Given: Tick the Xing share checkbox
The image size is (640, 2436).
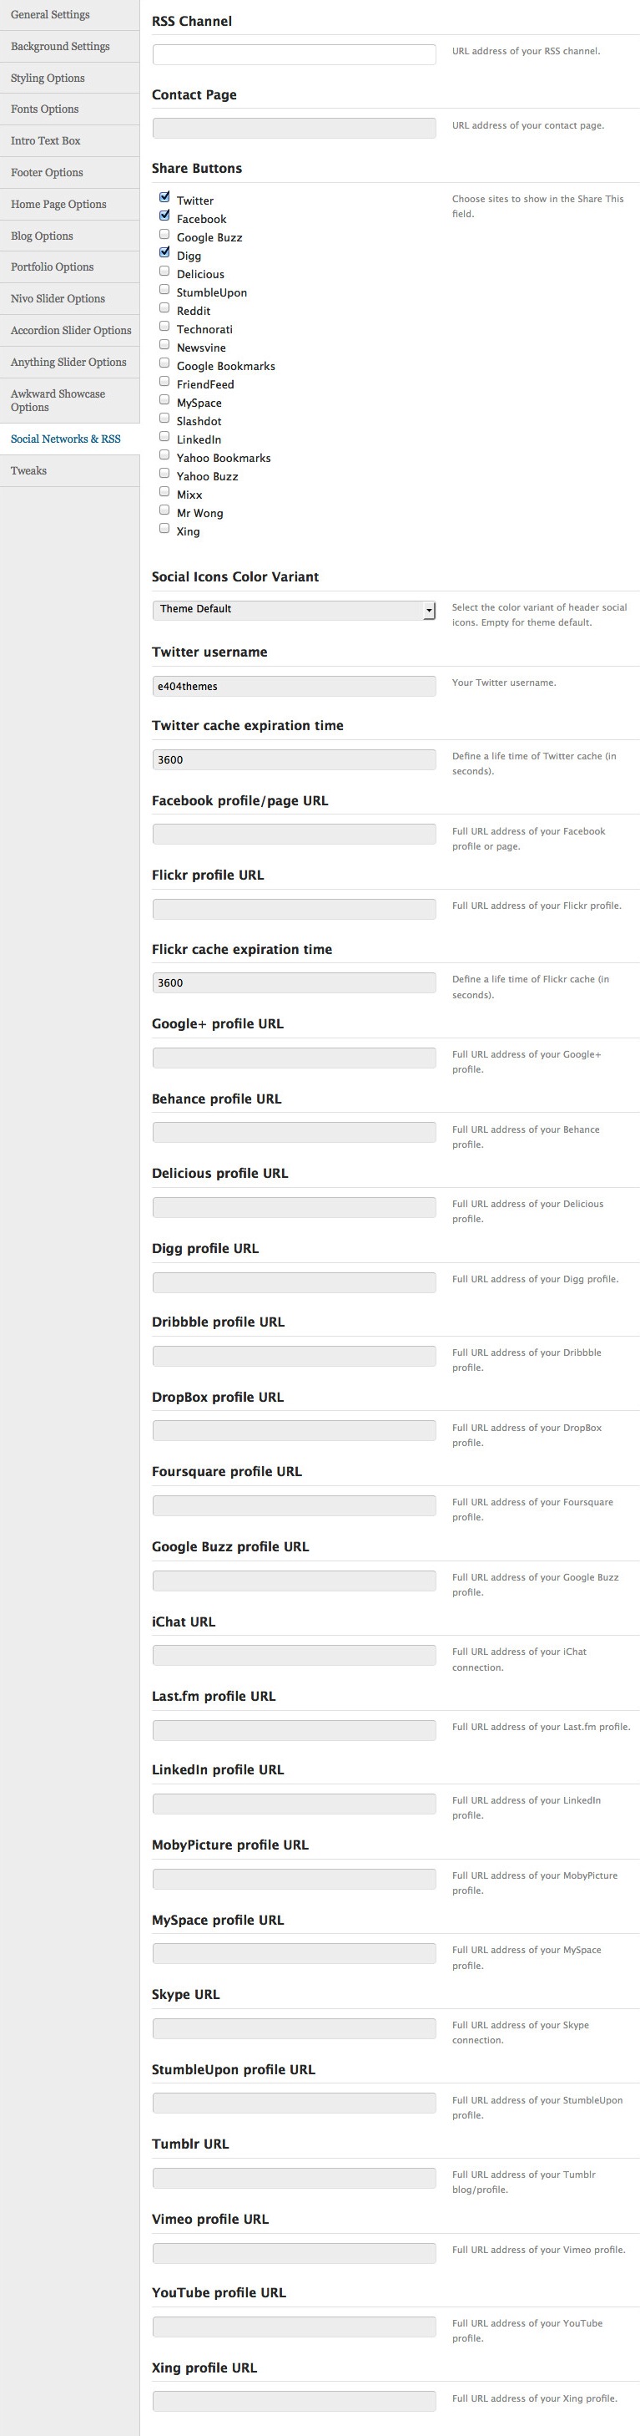Looking at the screenshot, I should (x=164, y=529).
